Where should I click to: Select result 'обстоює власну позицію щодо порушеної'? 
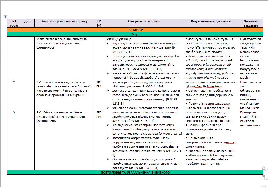coord(146,164)
